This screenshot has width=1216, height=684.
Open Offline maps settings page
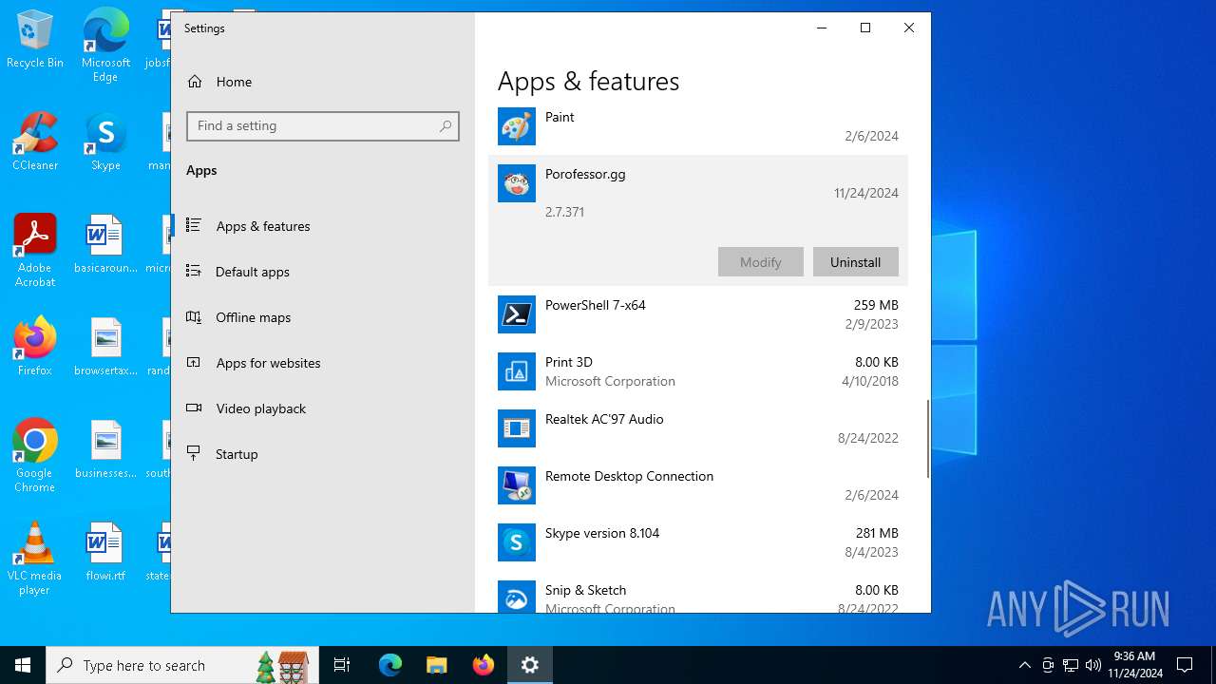(322, 317)
